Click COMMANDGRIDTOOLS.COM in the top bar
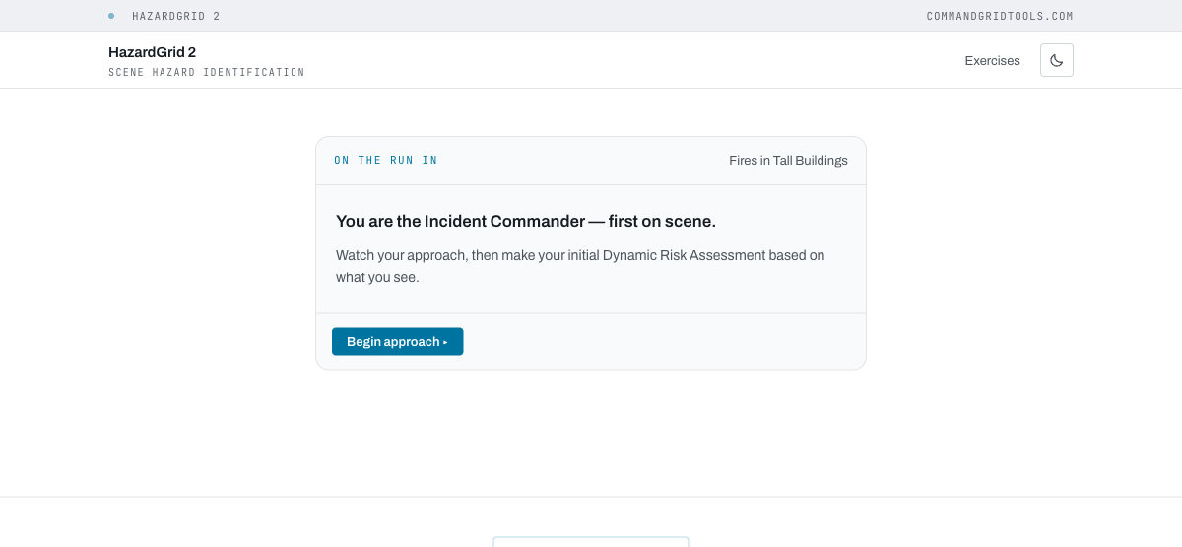 [1000, 16]
